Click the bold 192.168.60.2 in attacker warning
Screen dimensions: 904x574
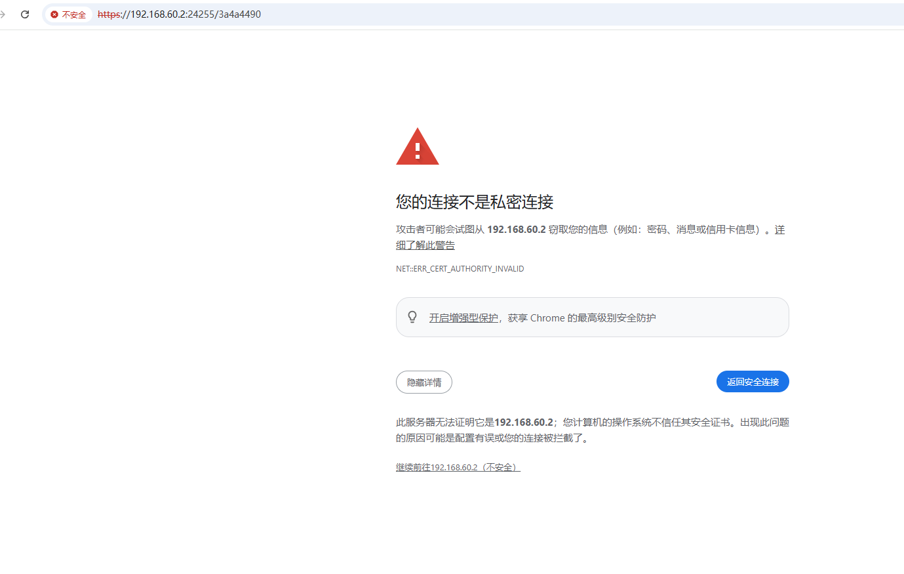point(516,230)
